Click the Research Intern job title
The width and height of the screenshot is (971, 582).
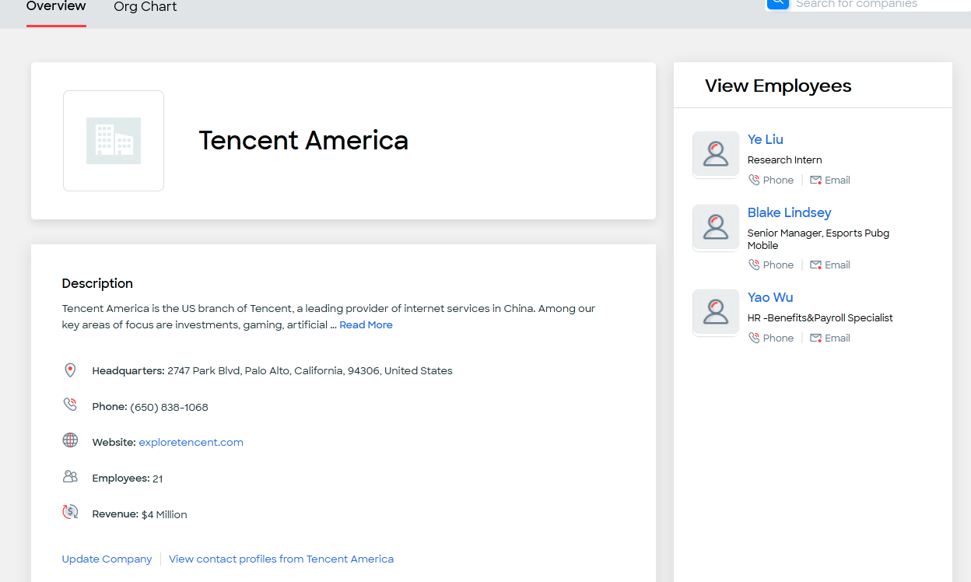(x=784, y=160)
